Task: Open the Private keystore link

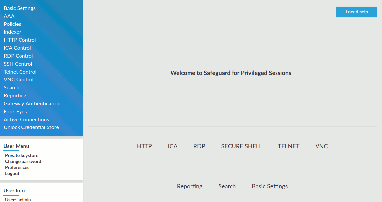Action: [22, 155]
